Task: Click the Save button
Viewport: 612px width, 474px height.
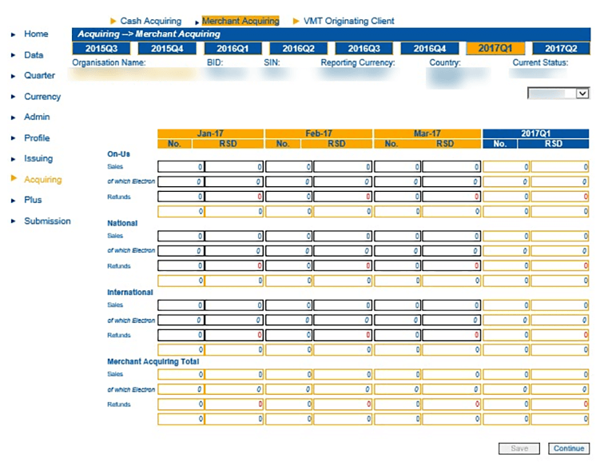Action: tap(519, 448)
